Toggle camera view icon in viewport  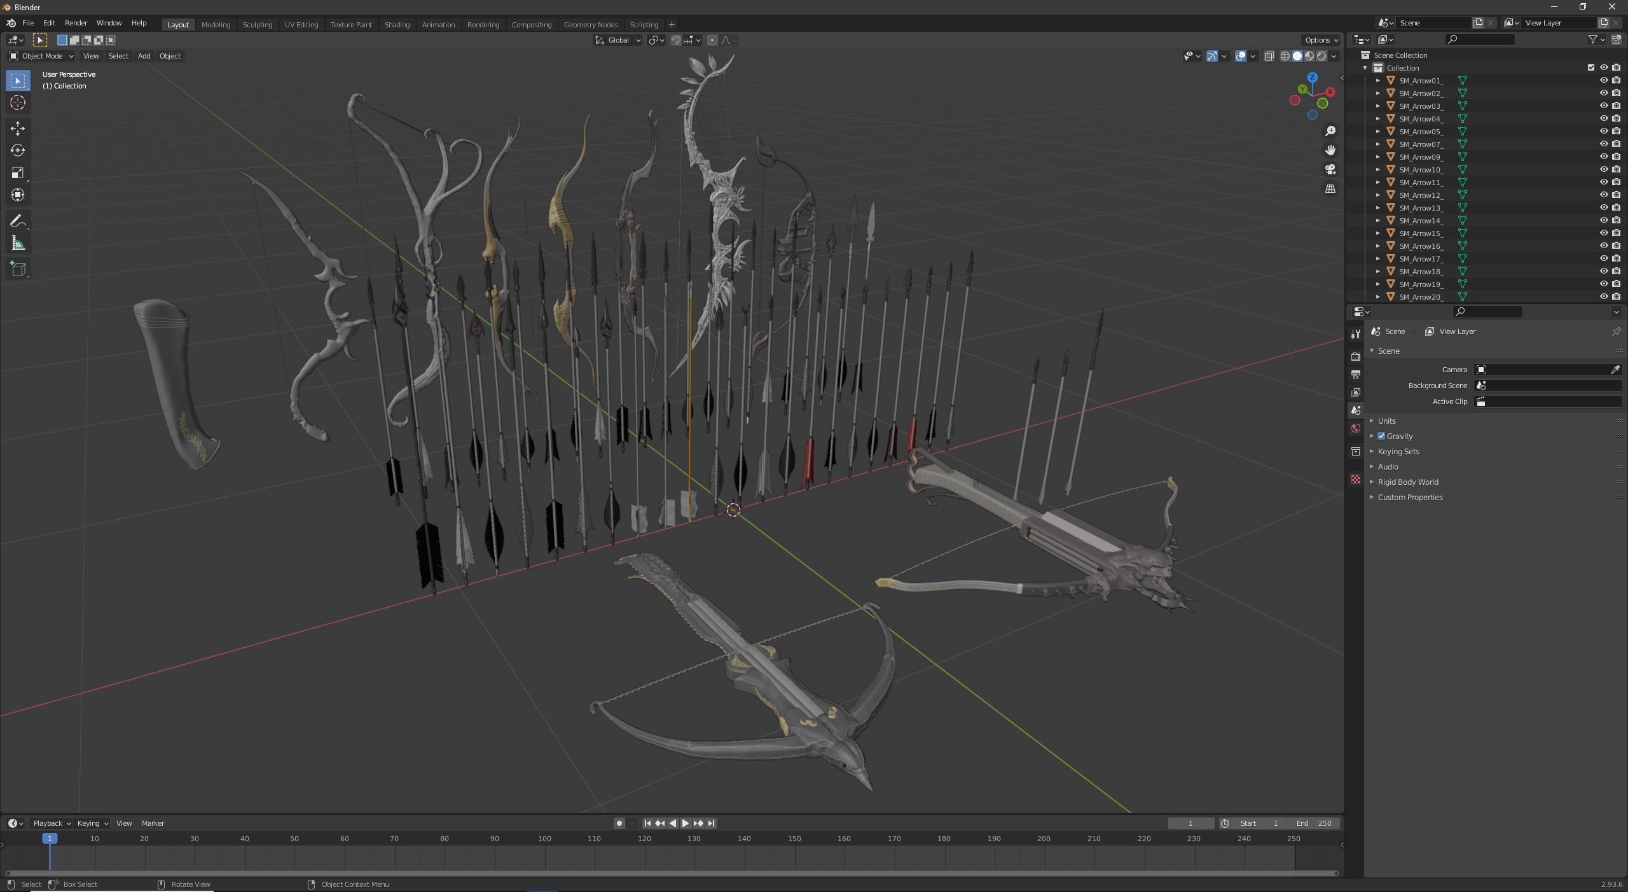tap(1330, 169)
